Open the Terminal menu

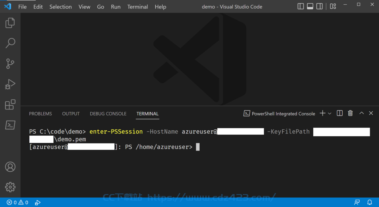[138, 7]
